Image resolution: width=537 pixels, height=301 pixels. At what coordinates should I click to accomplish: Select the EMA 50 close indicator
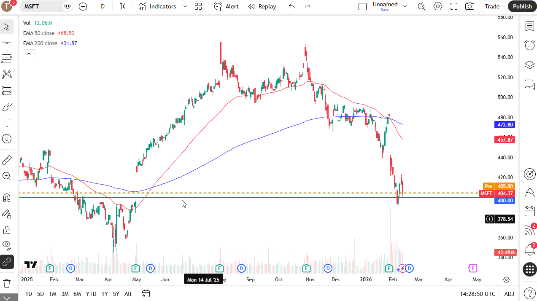(39, 33)
